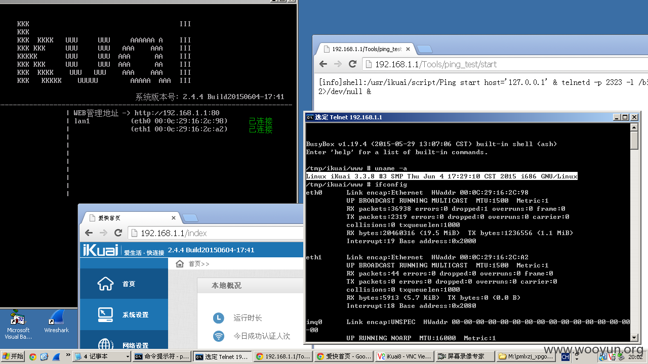Select the 192.168.1.1/Tools/ping_test Chrome tab
648x364 pixels.
tap(367, 49)
